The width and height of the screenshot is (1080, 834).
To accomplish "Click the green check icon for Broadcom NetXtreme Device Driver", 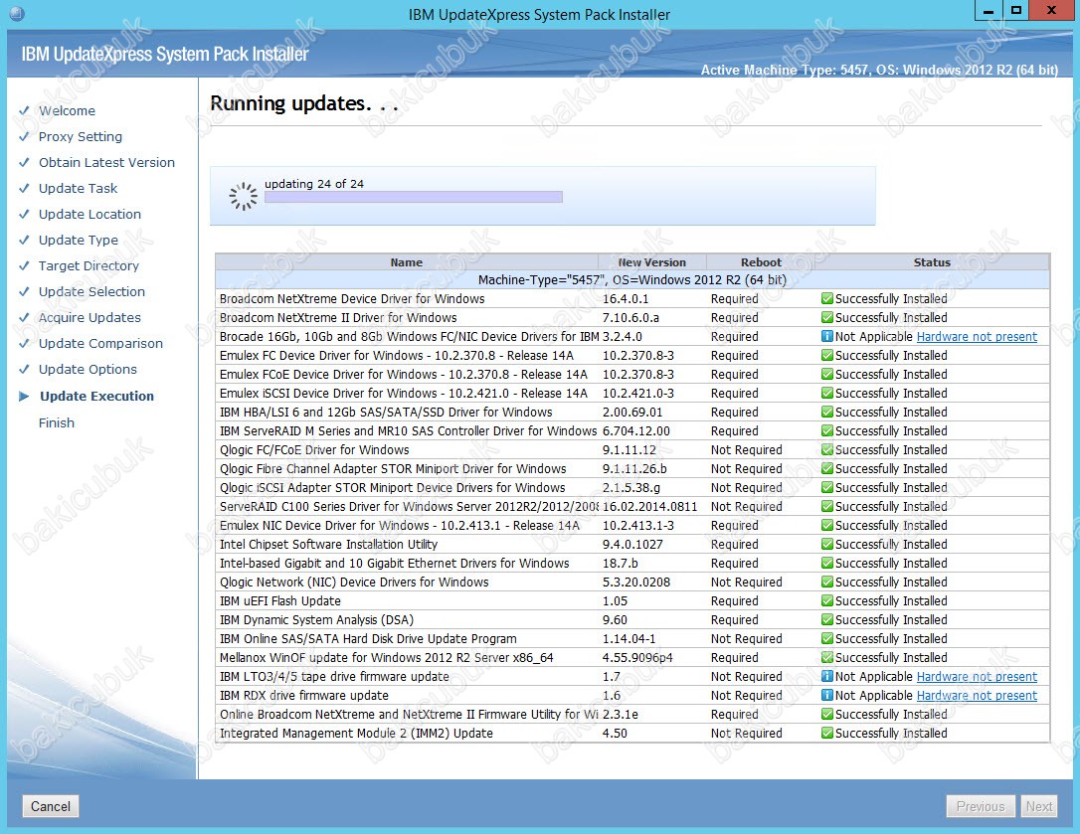I will click(826, 299).
